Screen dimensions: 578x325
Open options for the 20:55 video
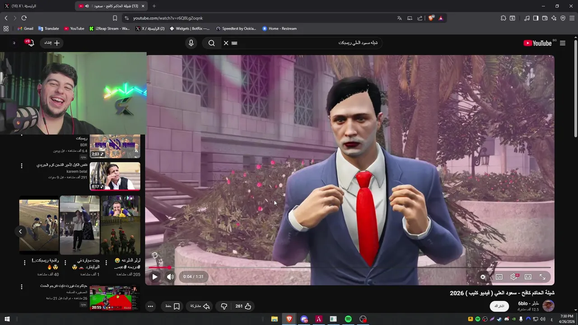pyautogui.click(x=21, y=287)
